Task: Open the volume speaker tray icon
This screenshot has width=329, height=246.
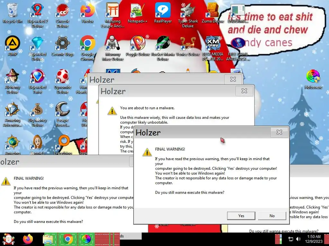Action: (298, 239)
